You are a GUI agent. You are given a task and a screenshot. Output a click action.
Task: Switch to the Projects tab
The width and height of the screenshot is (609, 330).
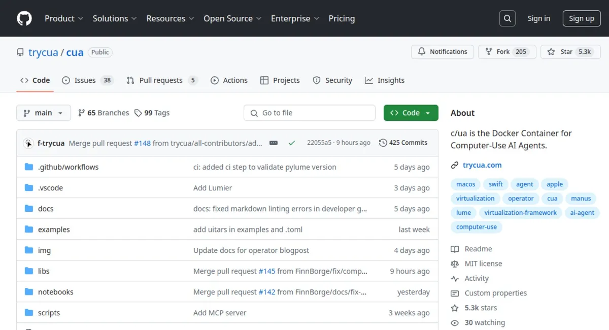click(x=280, y=80)
